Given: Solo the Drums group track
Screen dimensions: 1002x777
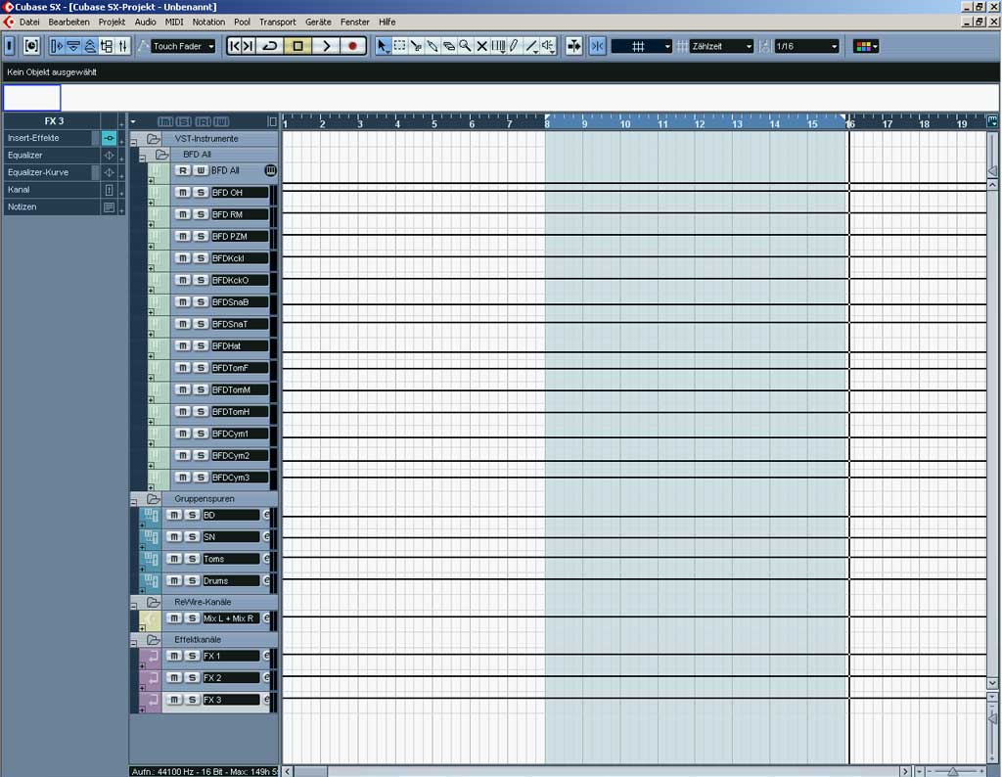Looking at the screenshot, I should 192,581.
